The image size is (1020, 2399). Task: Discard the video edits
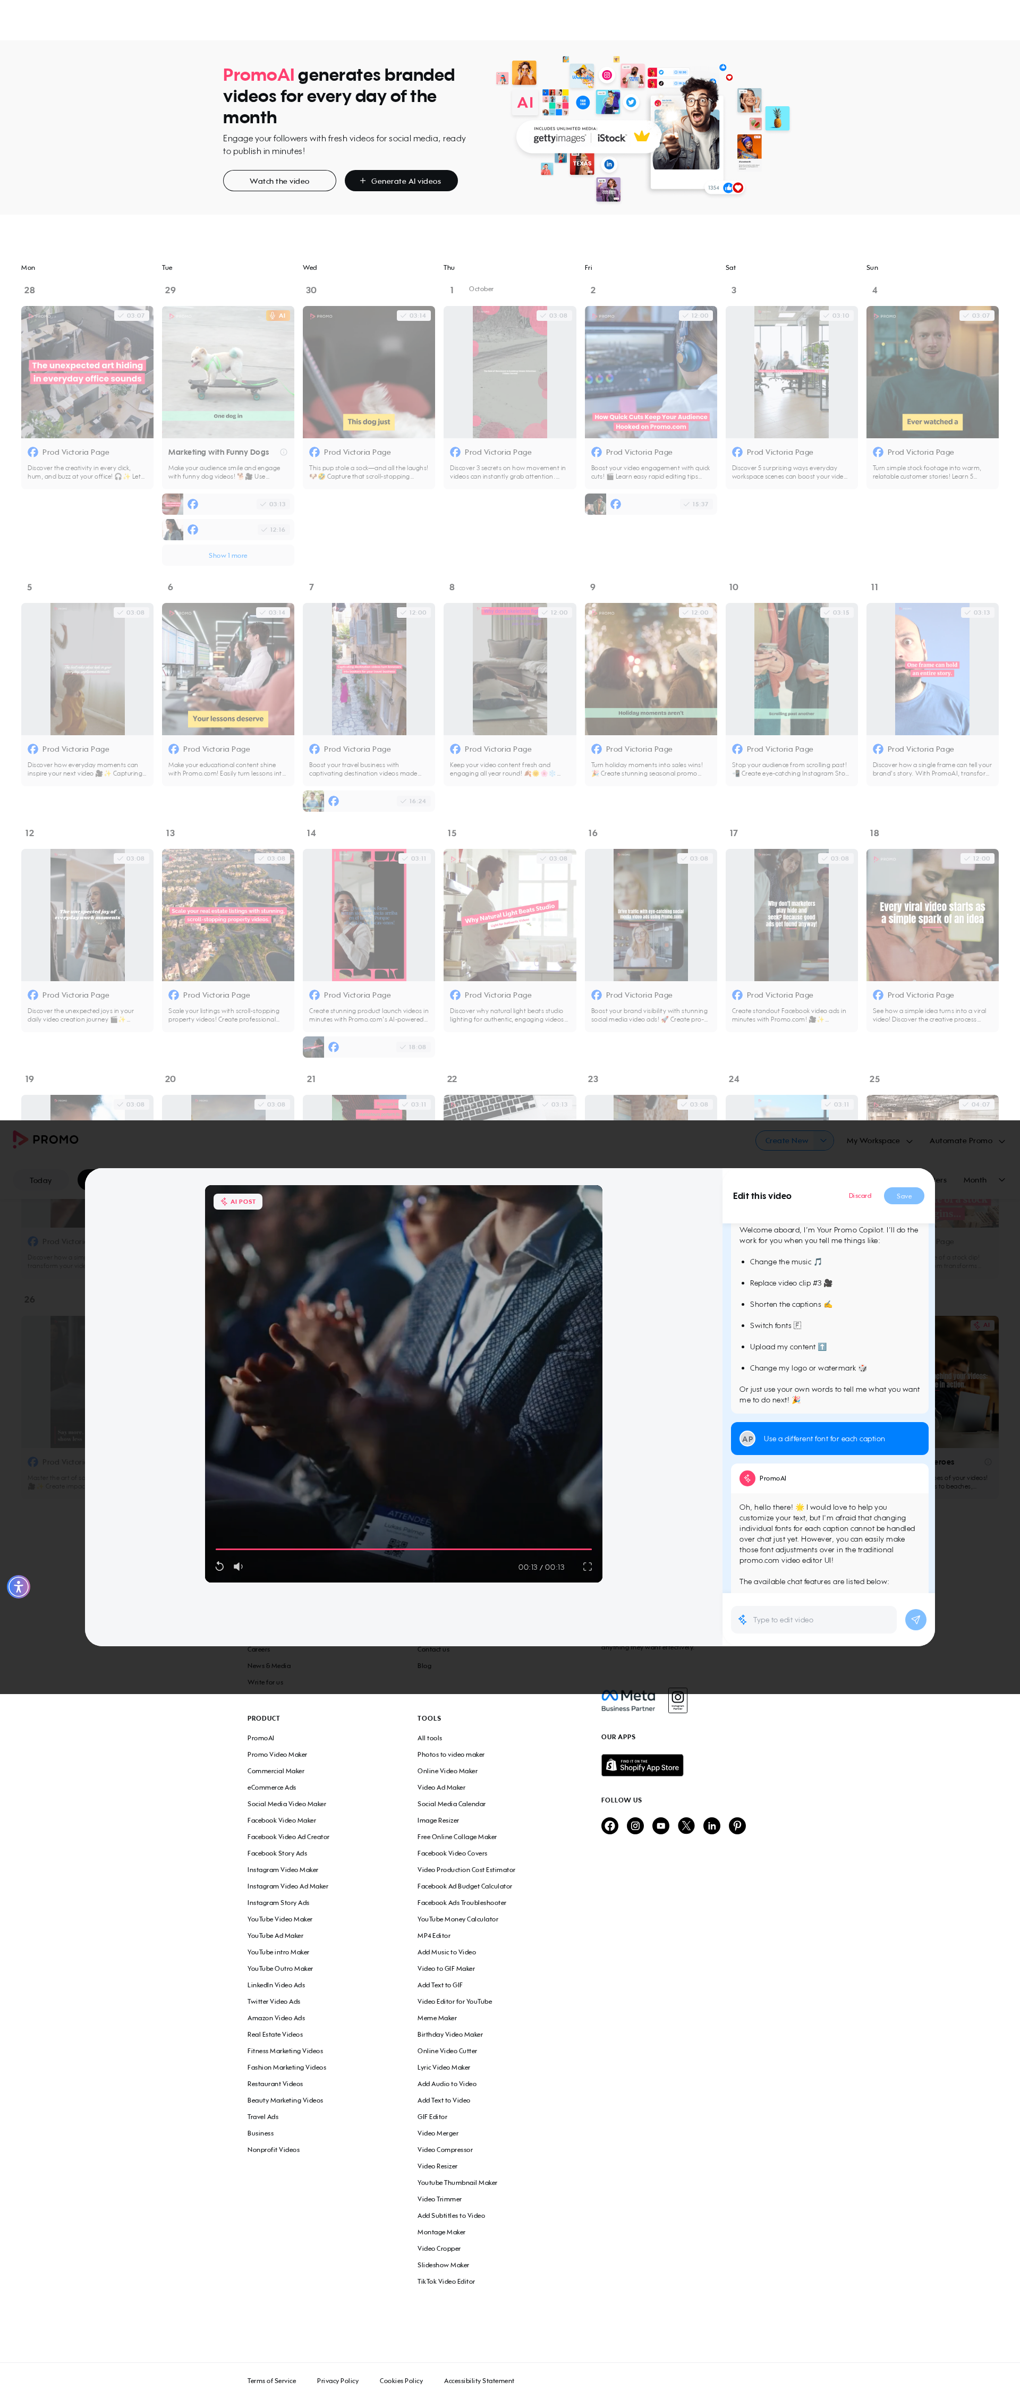click(x=860, y=1196)
